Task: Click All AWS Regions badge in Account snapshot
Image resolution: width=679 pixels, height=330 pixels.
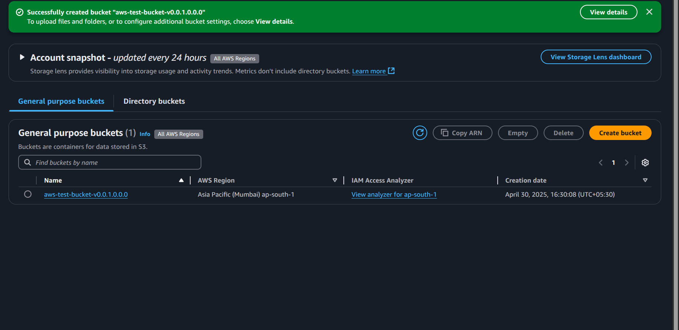Action: click(235, 59)
